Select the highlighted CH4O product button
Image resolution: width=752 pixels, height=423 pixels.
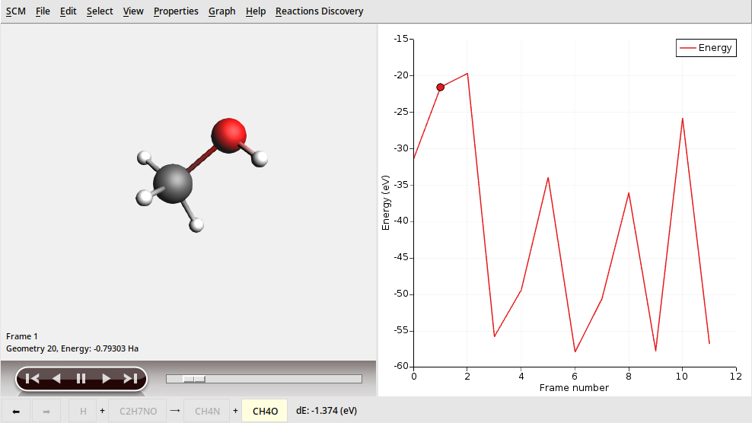[265, 412]
